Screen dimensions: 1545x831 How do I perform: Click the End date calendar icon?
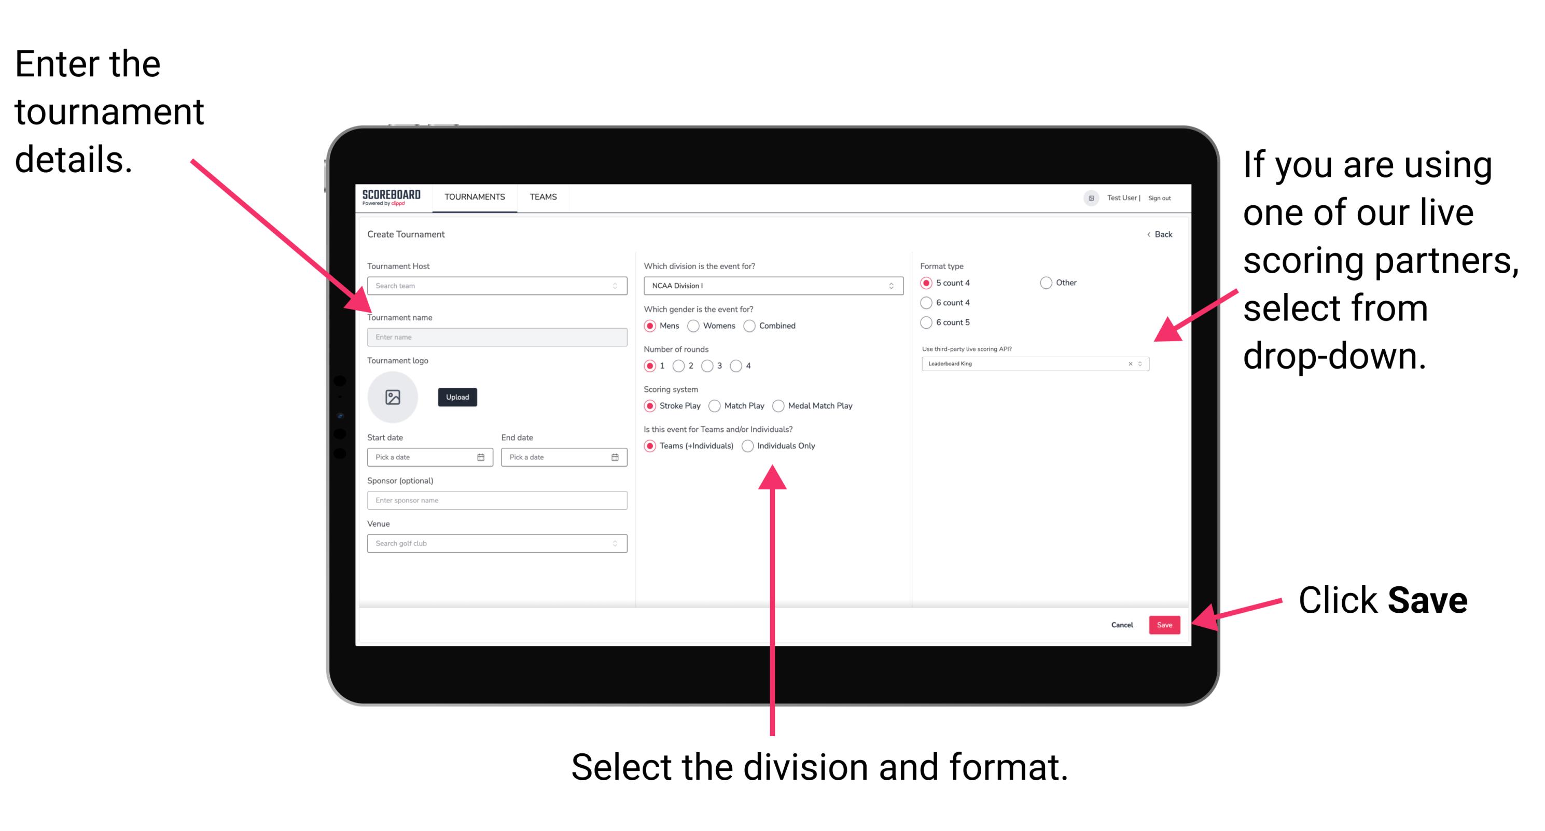(615, 457)
